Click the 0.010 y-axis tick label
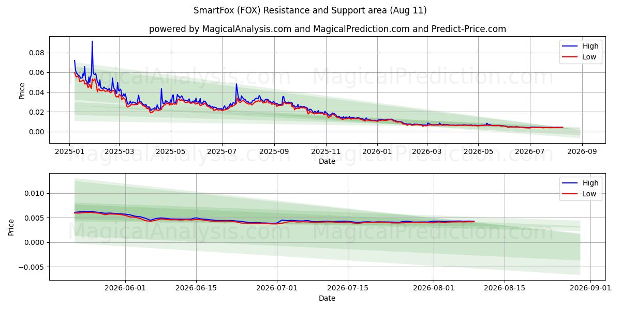The image size is (621, 310). pyautogui.click(x=35, y=193)
